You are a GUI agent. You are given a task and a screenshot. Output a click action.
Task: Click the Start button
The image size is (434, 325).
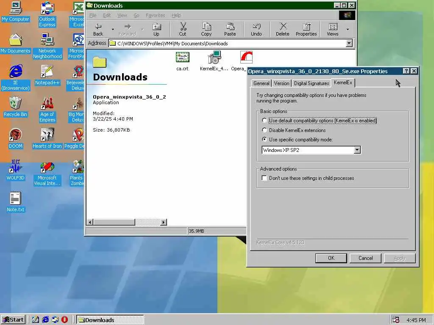coord(13,320)
